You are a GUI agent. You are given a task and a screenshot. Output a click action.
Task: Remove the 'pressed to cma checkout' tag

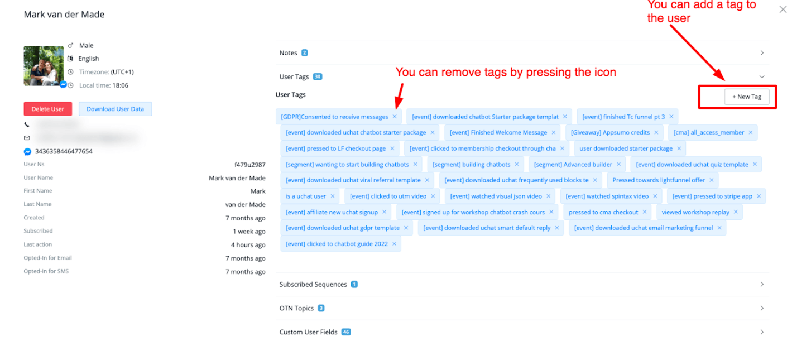pyautogui.click(x=645, y=212)
